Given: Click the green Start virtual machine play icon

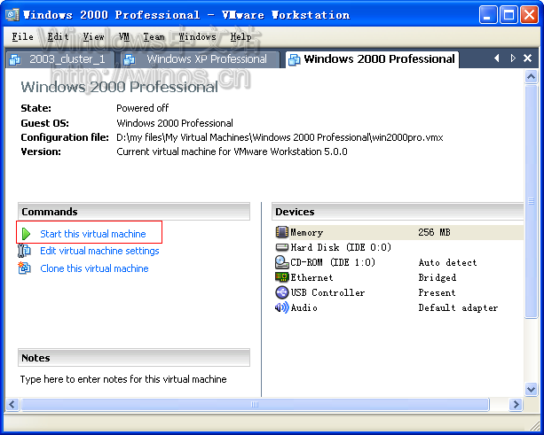Looking at the screenshot, I should point(26,234).
